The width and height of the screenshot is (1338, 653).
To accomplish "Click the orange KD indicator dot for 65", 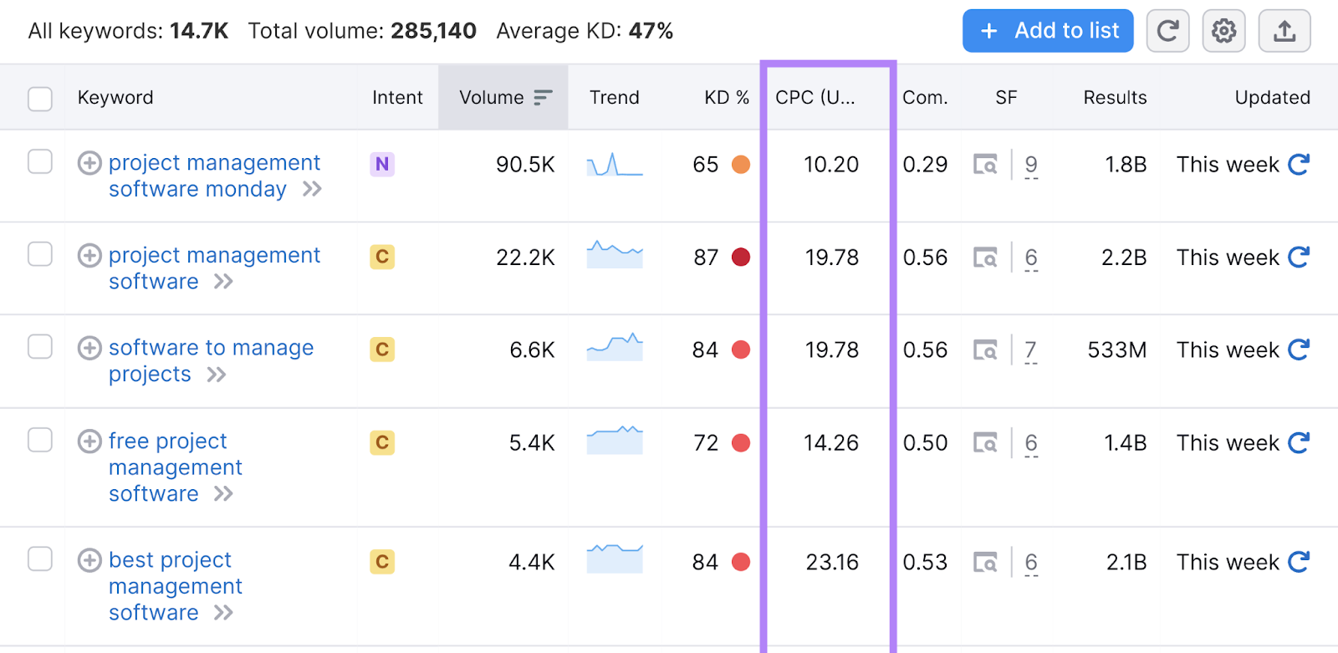I will (741, 165).
